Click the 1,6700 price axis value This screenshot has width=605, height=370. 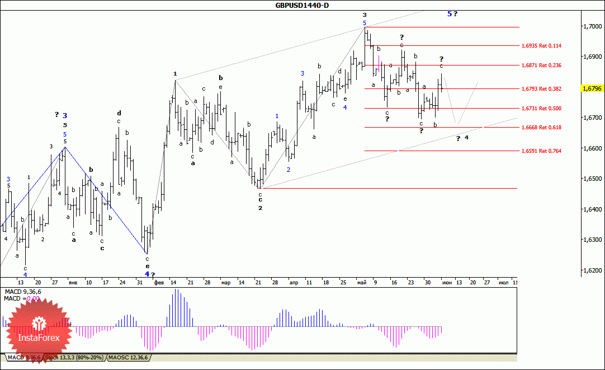pyautogui.click(x=592, y=118)
